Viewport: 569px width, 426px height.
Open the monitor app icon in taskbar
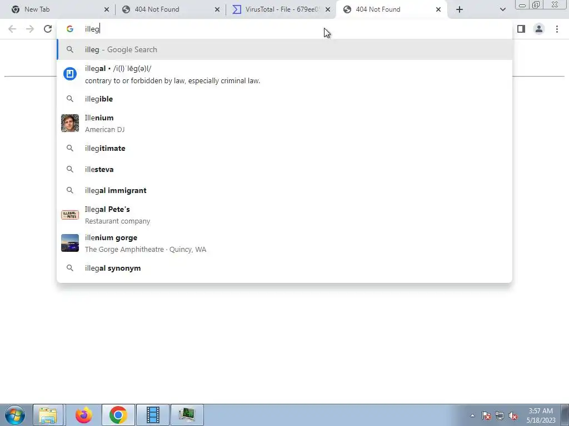187,415
